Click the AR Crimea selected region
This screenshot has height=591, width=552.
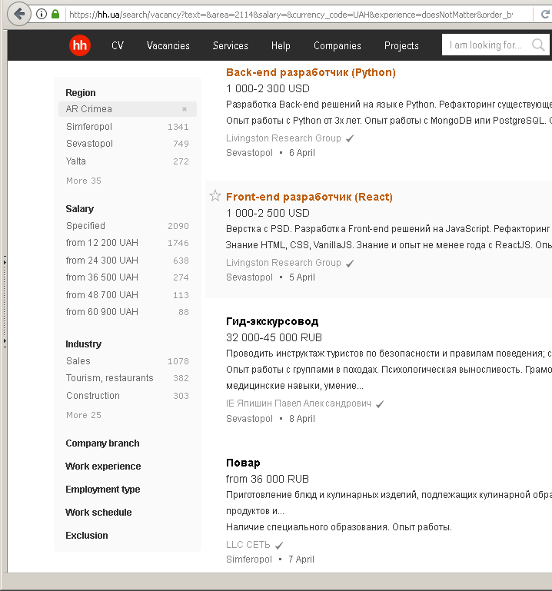[128, 109]
